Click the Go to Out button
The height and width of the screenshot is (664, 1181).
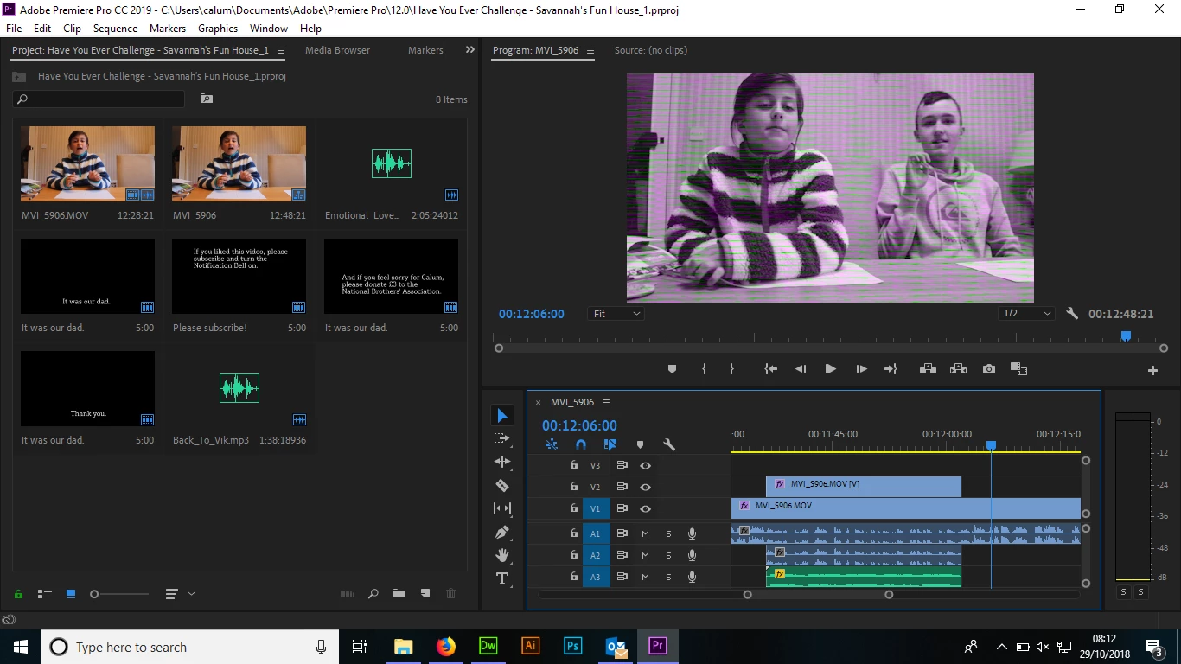pyautogui.click(x=891, y=369)
